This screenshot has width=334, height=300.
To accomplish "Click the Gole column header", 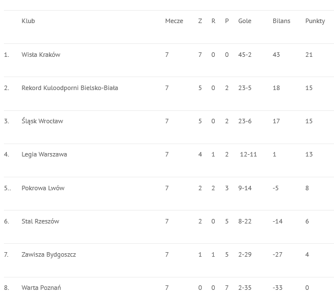I will (x=245, y=21).
